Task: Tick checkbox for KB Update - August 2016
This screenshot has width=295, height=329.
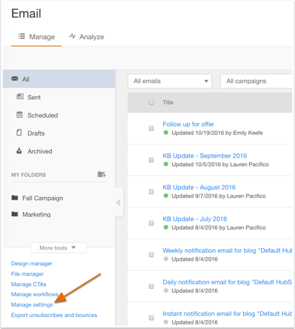Action: tap(151, 192)
